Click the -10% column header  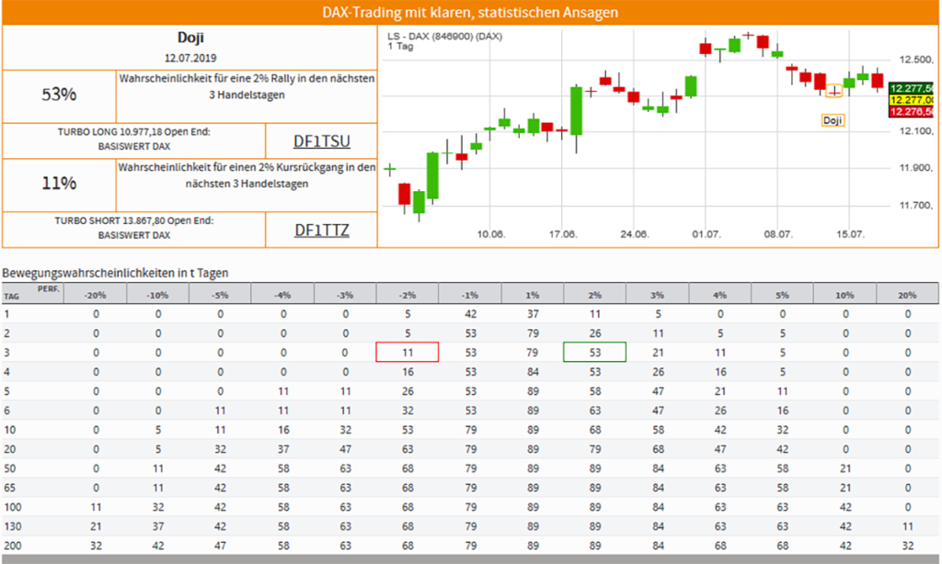click(157, 295)
